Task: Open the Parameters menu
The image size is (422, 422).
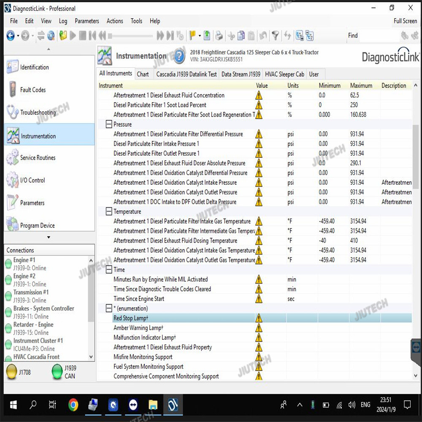Action: pos(87,21)
